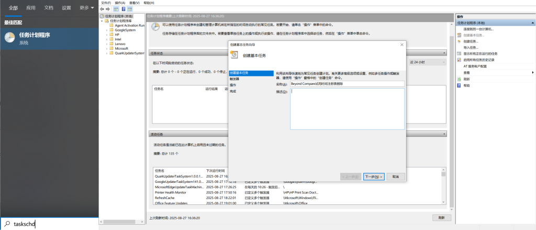Click AT 服务帐户配置 in the actions pane
This screenshot has width=536, height=230.
click(475, 66)
